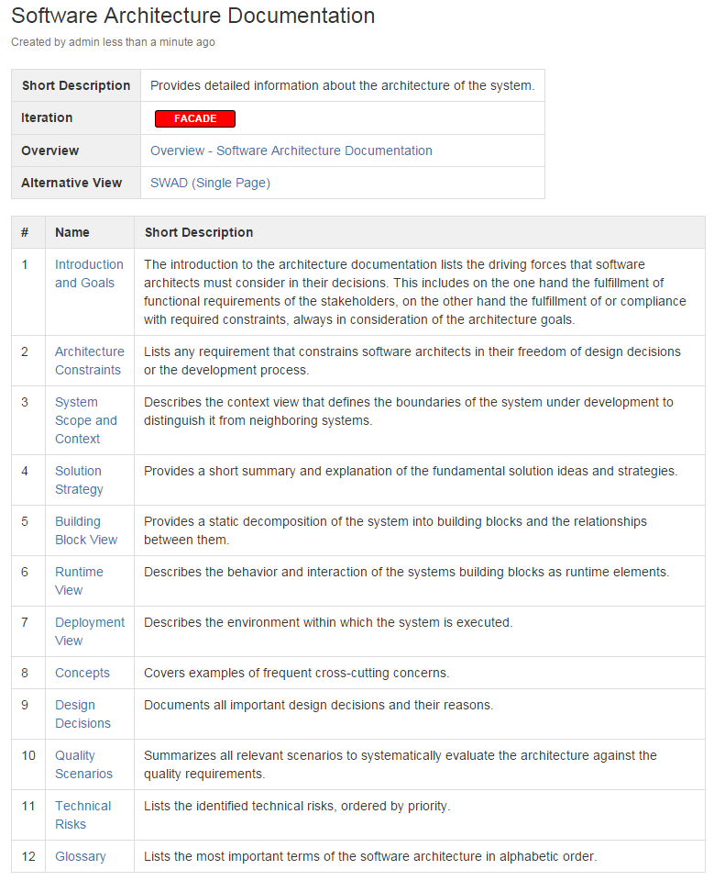
Task: View the Runtime View section
Action: point(79,581)
